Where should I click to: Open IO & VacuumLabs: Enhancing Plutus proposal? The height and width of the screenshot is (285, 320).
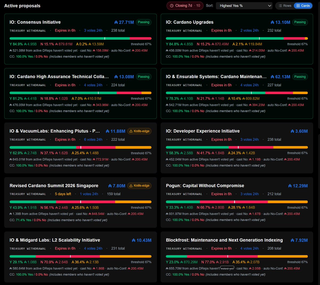tap(55, 131)
